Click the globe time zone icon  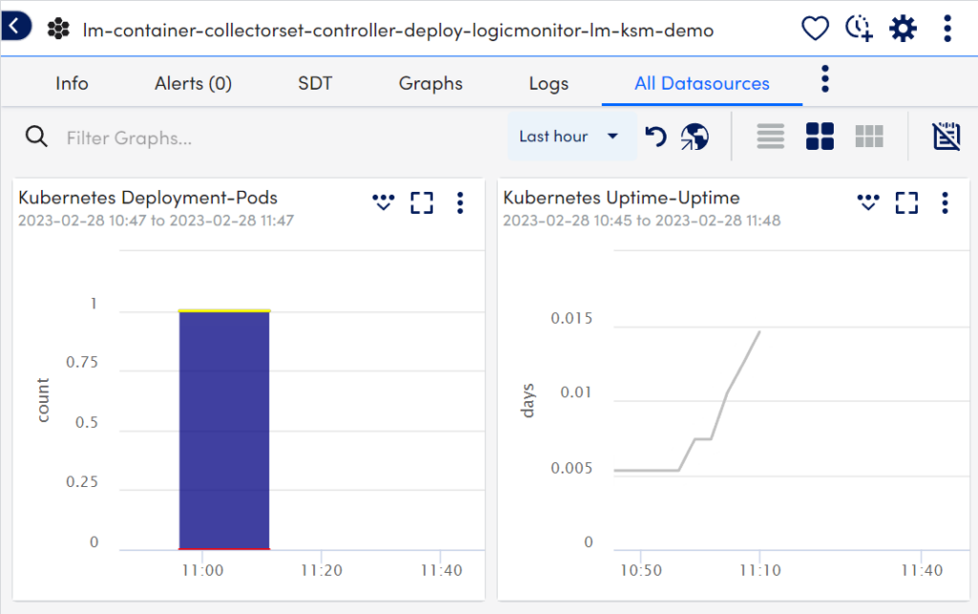pos(694,138)
